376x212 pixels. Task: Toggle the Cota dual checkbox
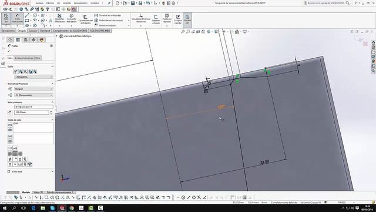coord(9,171)
